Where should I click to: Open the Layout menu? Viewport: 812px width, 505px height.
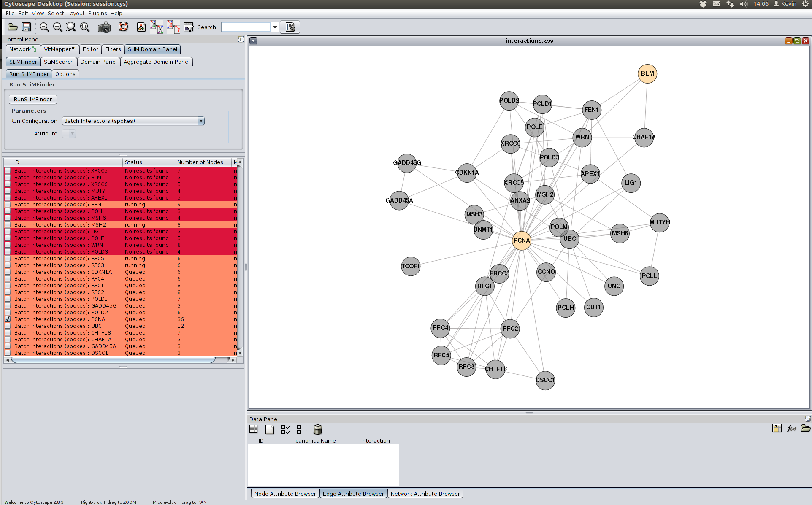[76, 13]
